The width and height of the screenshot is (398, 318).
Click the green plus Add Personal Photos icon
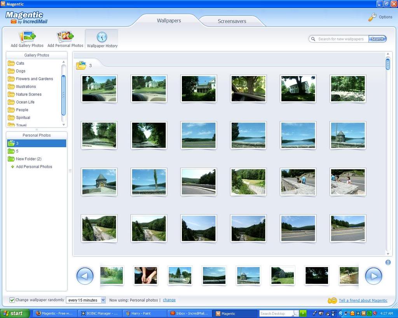[x=12, y=167]
